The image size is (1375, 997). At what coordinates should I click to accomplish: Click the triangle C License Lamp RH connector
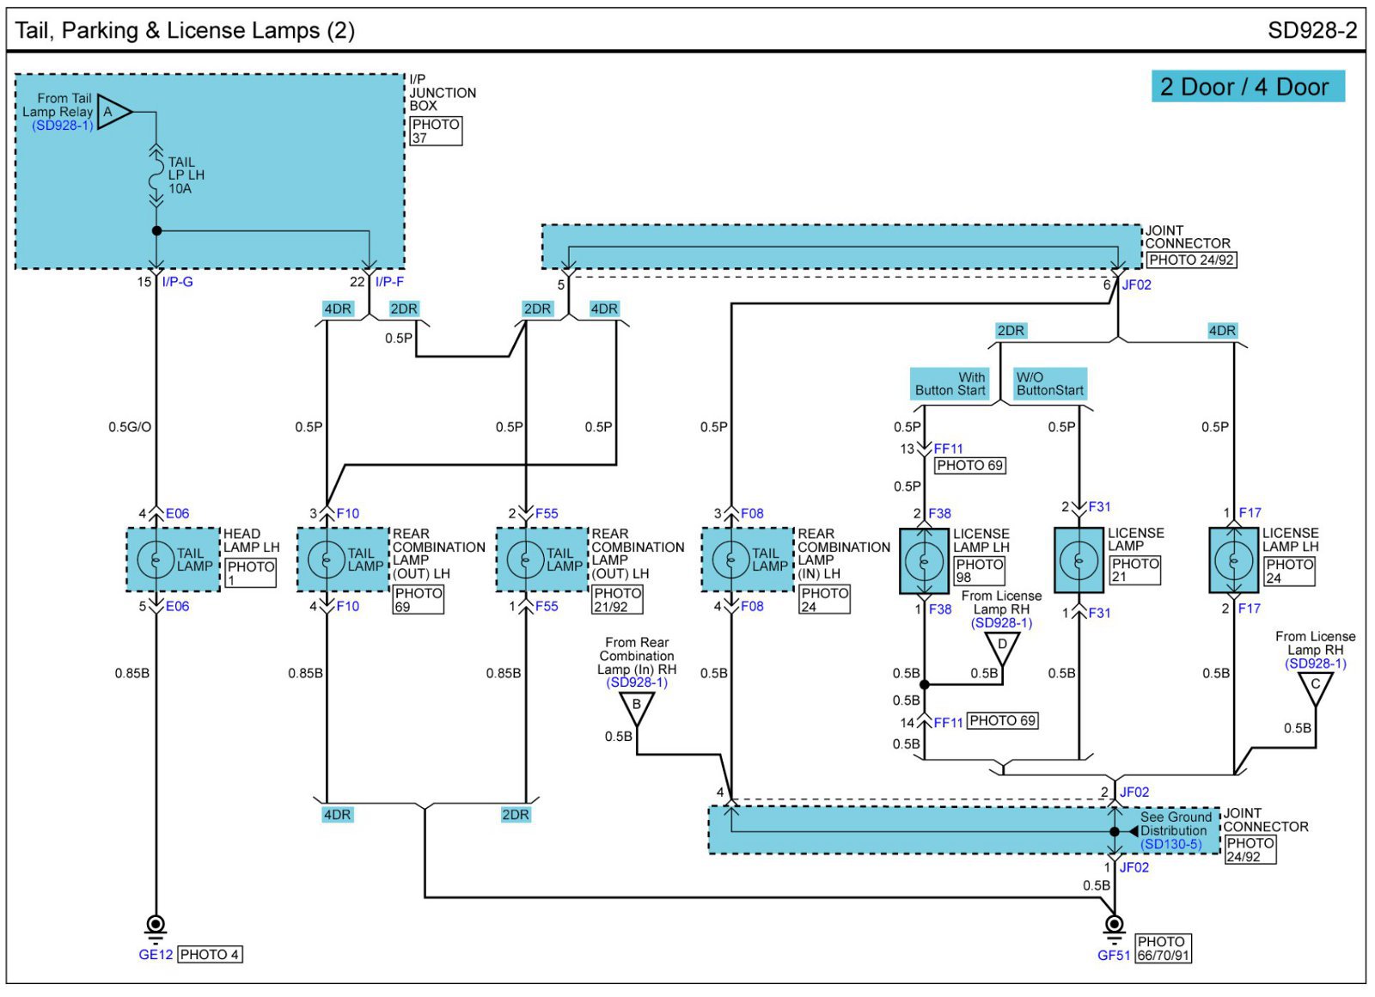click(x=1315, y=688)
